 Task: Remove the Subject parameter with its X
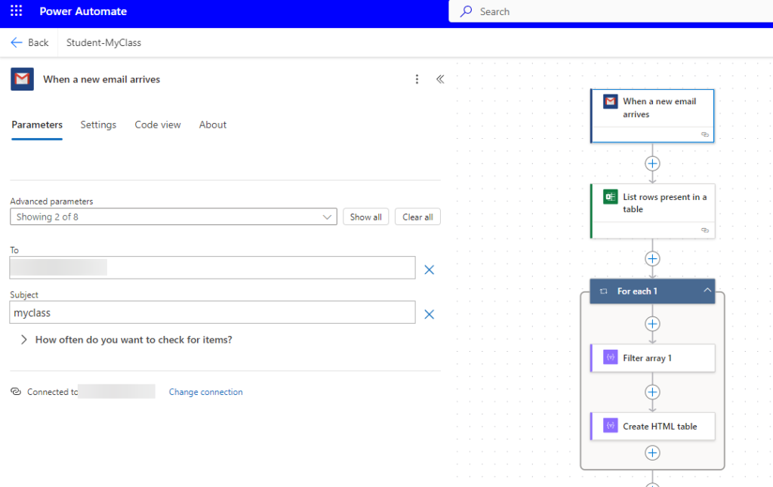click(430, 314)
